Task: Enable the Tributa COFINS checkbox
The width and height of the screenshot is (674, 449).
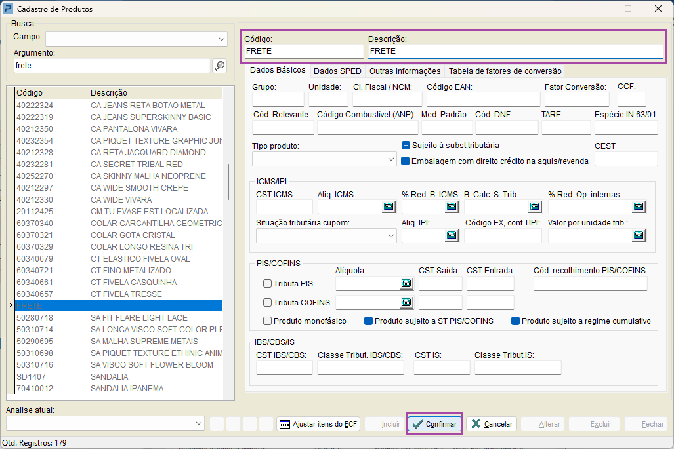Action: click(x=268, y=303)
